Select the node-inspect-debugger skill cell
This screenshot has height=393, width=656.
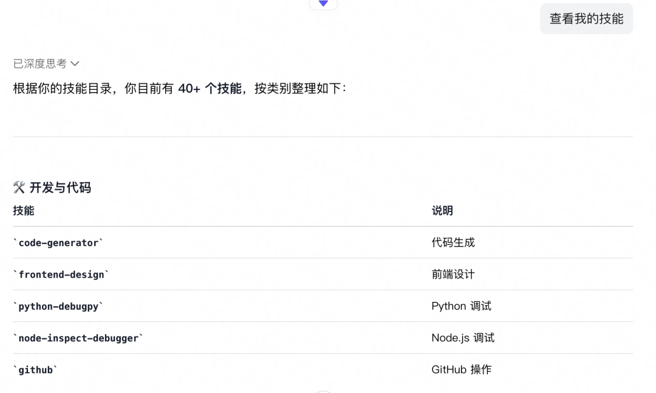coord(78,338)
